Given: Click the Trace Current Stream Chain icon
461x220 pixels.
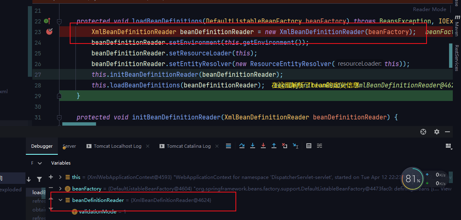Looking at the screenshot, I should click(320, 146).
